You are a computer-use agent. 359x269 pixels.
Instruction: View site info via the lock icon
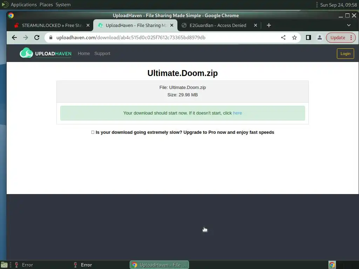point(51,37)
